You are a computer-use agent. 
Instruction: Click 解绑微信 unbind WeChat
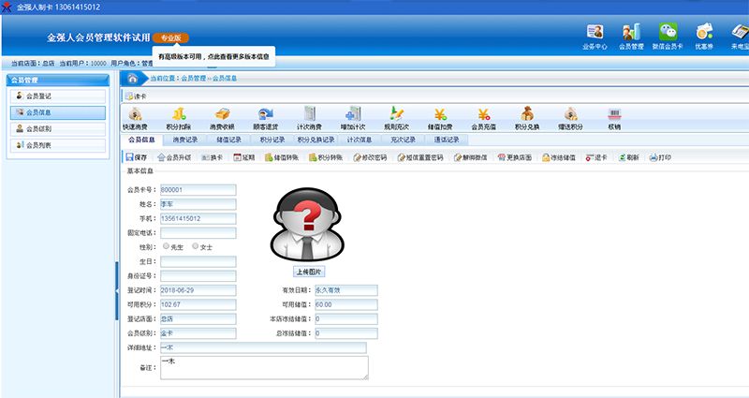[471, 157]
